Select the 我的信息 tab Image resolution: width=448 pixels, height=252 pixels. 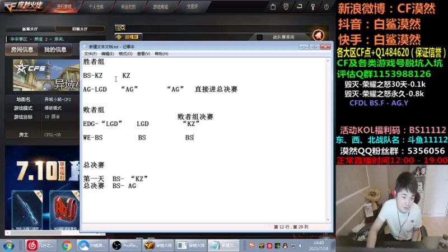click(x=55, y=50)
